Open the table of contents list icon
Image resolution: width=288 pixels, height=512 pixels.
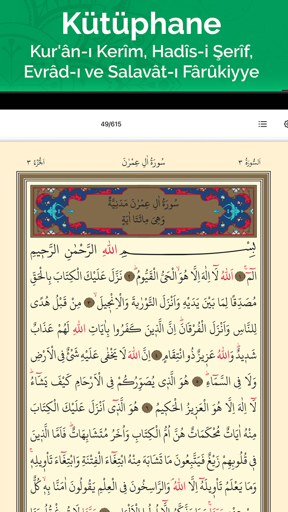(263, 124)
